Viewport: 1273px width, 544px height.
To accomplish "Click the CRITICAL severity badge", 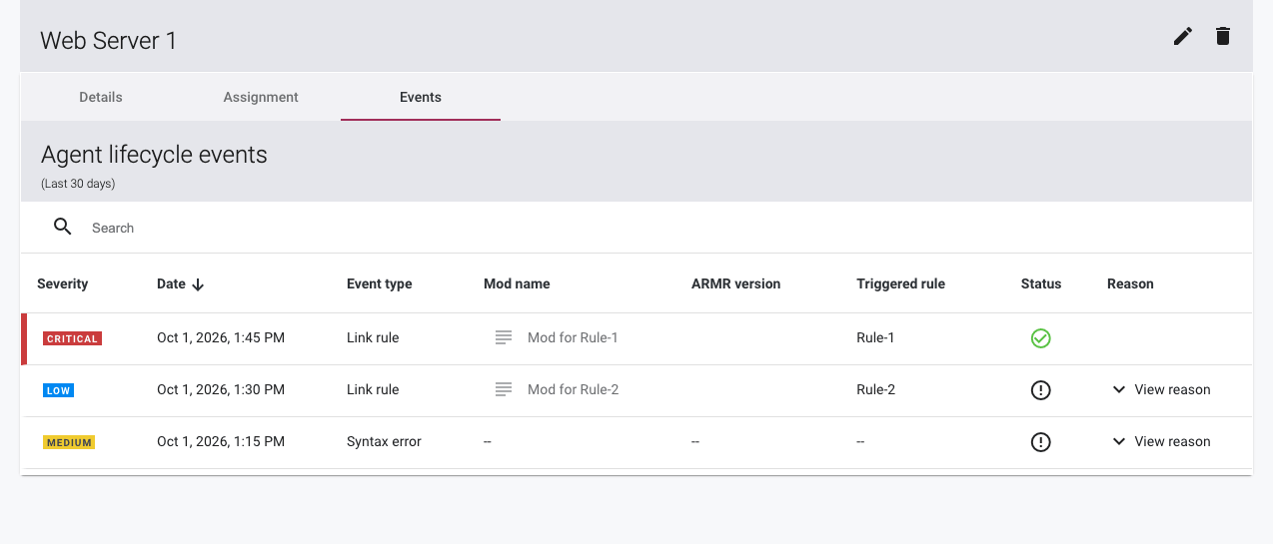I will [x=72, y=338].
